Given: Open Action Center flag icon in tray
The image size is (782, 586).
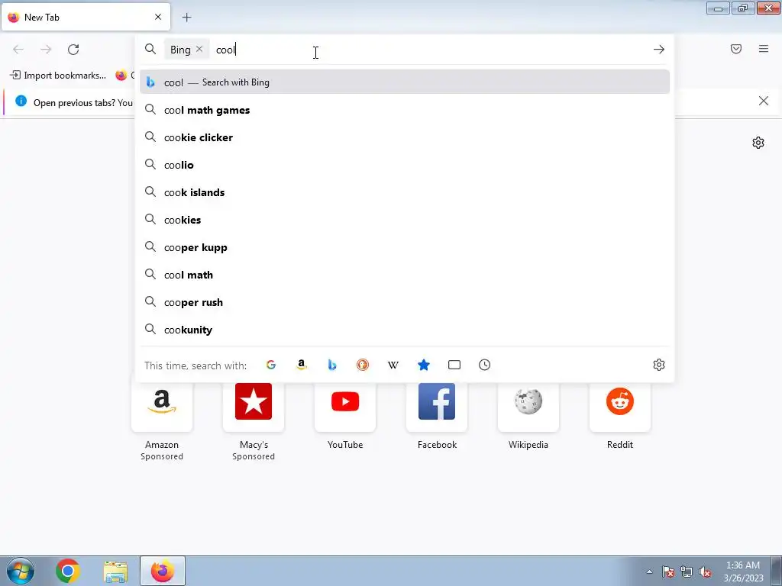Looking at the screenshot, I should click(667, 572).
